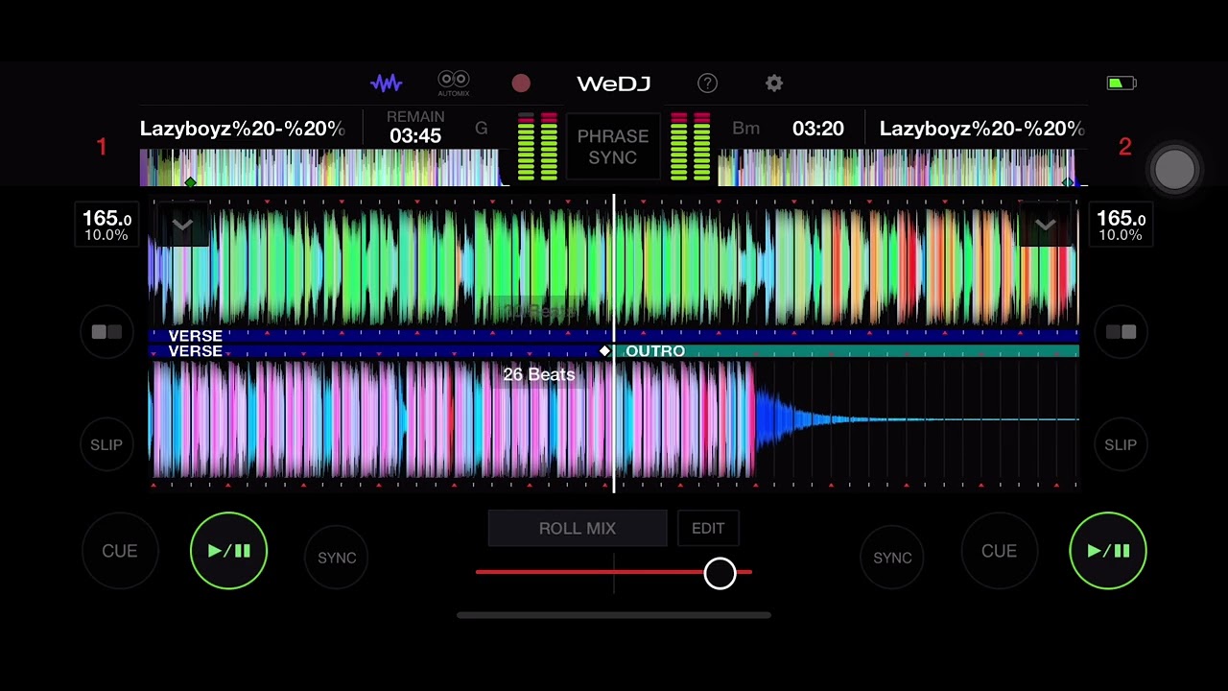Tap deck 2 level meter
The height and width of the screenshot is (691, 1228).
click(691, 147)
